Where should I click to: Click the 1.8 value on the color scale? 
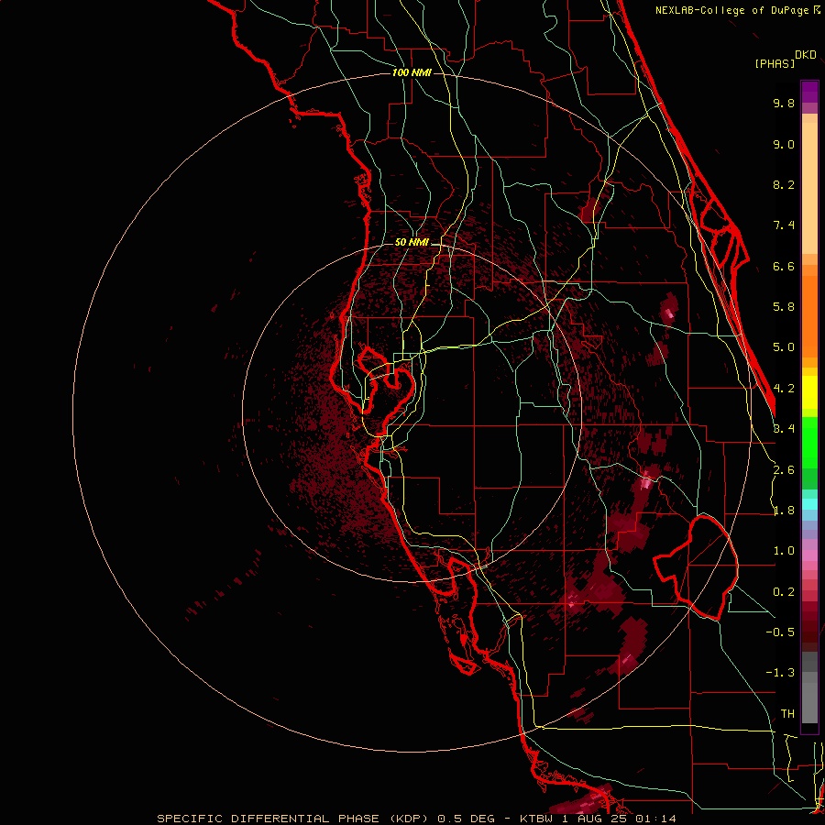[x=784, y=511]
